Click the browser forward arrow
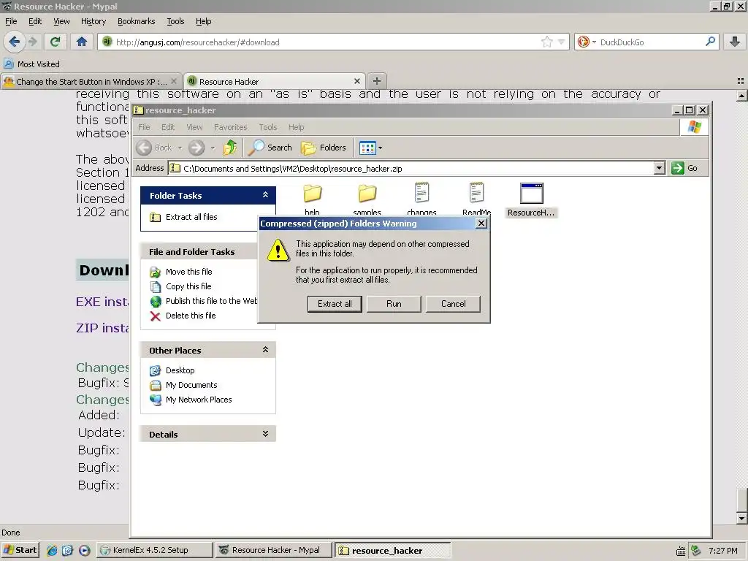This screenshot has height=561, width=748. tap(33, 42)
